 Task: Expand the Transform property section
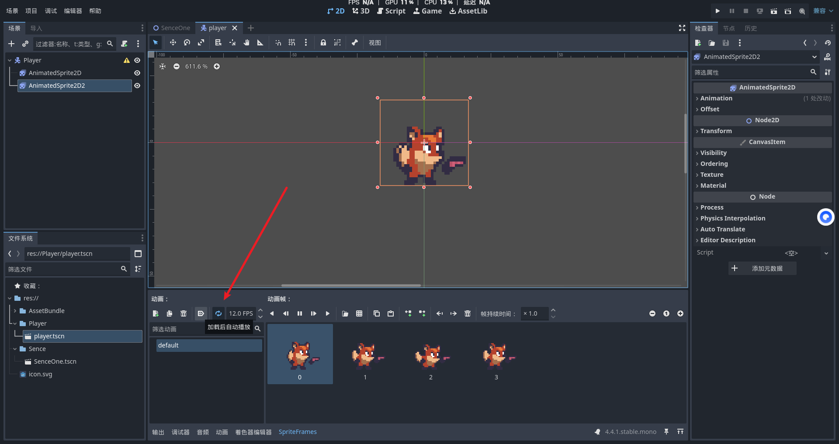(x=716, y=131)
